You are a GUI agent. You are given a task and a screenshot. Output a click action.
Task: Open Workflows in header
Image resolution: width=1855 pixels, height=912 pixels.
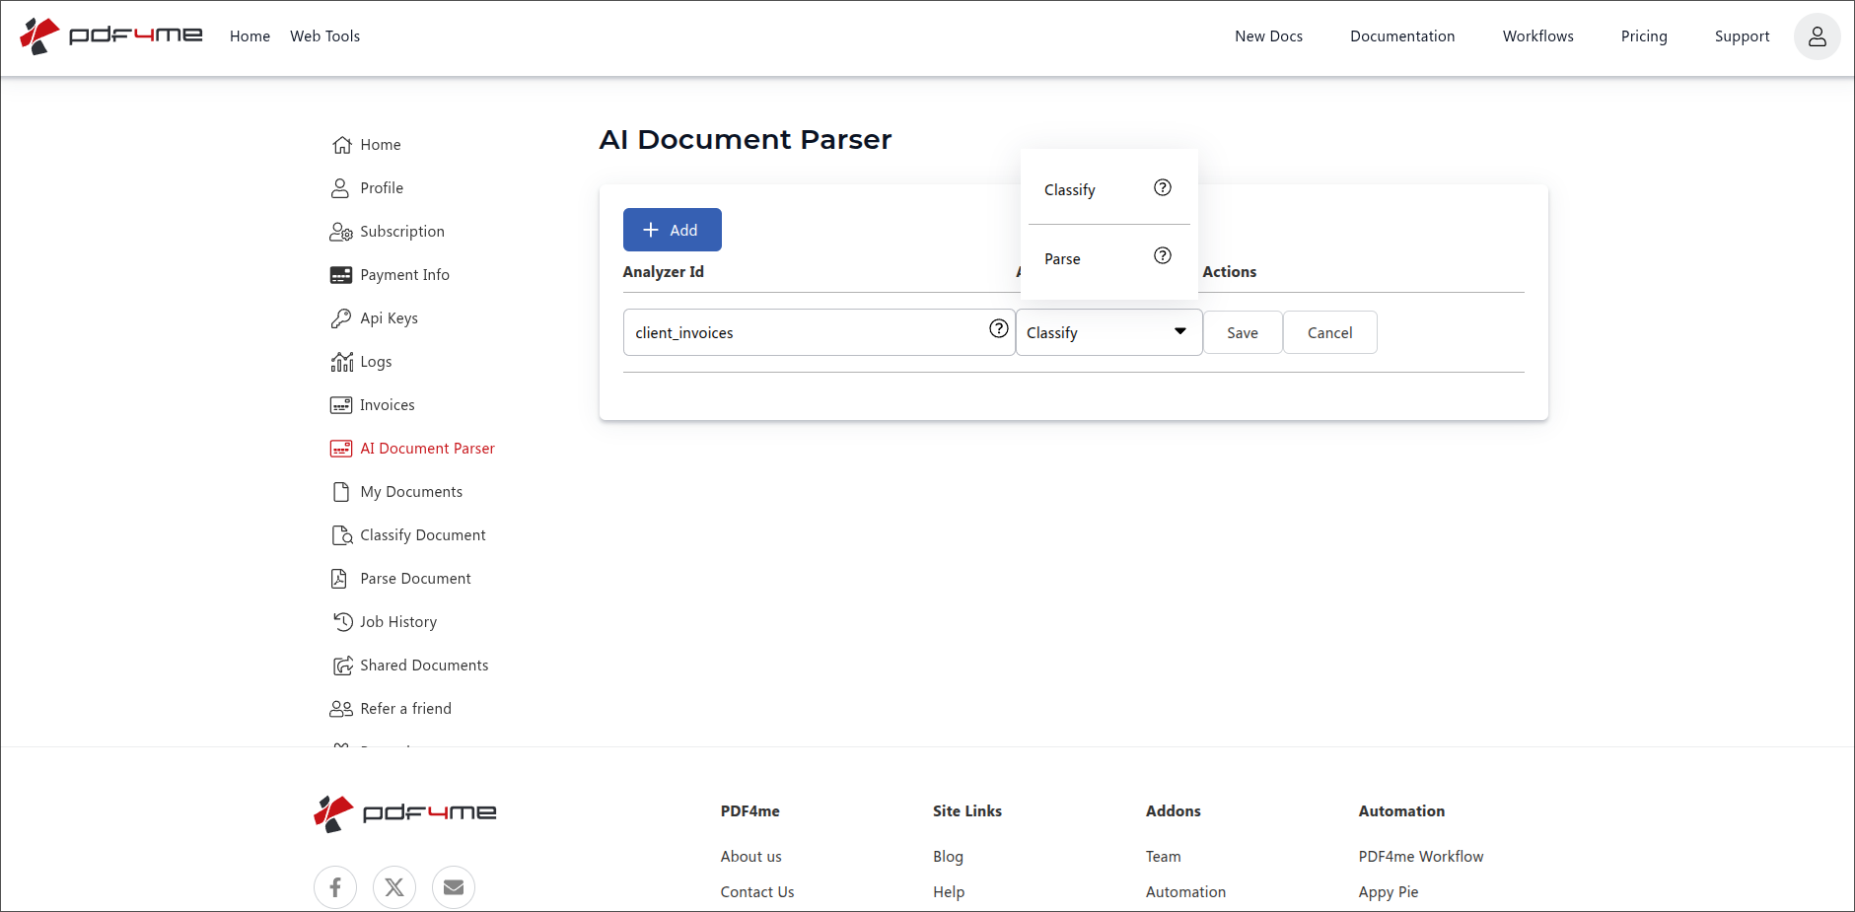pyautogui.click(x=1537, y=36)
